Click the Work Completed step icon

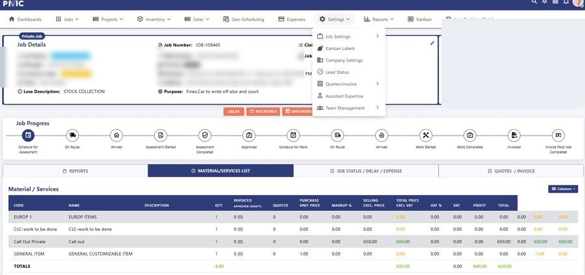coord(470,136)
